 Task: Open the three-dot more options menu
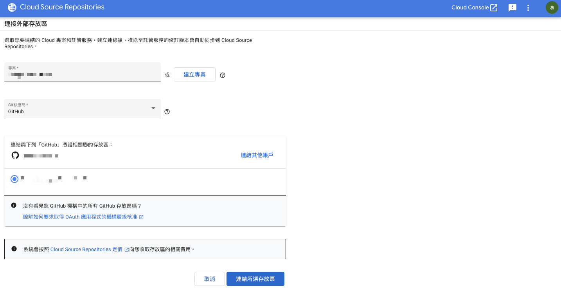528,7
